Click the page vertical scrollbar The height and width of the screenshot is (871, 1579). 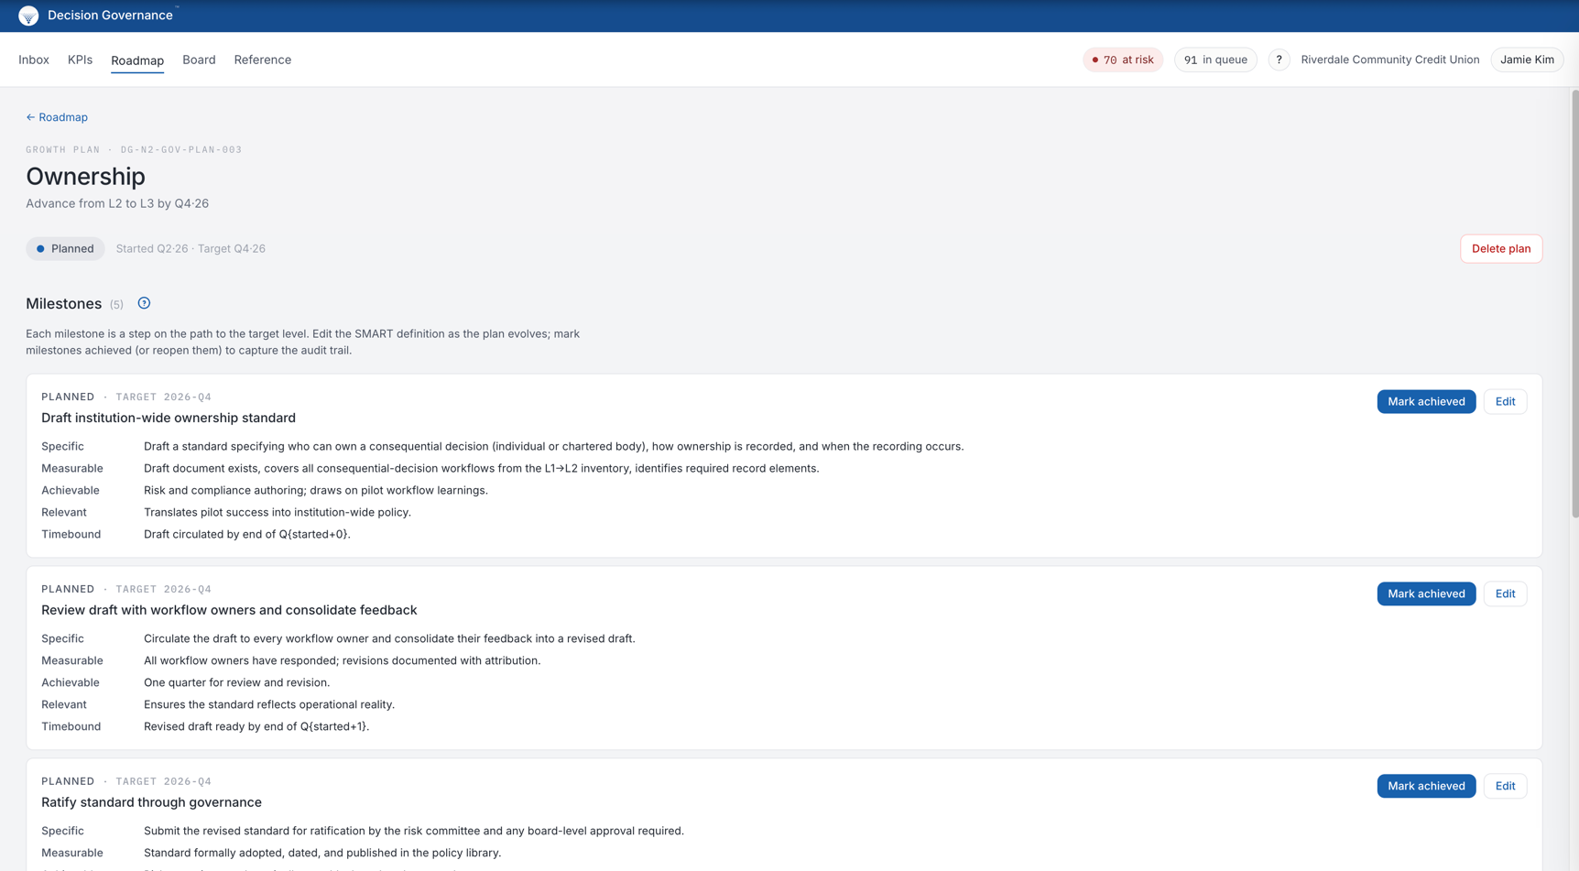[1574, 302]
